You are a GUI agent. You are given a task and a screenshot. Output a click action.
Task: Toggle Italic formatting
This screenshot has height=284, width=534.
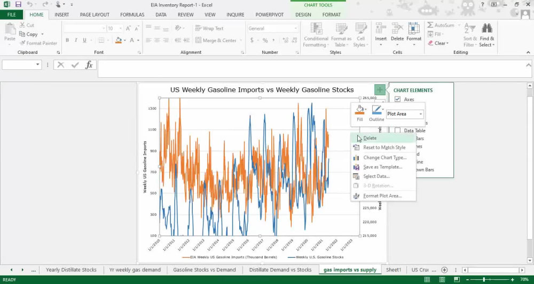coord(76,40)
